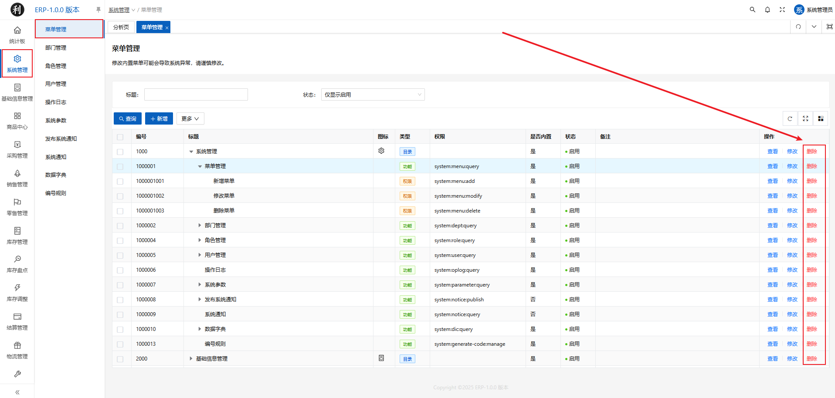Toggle the select-all header checkbox
Viewport: 835px width, 398px height.
click(x=120, y=137)
